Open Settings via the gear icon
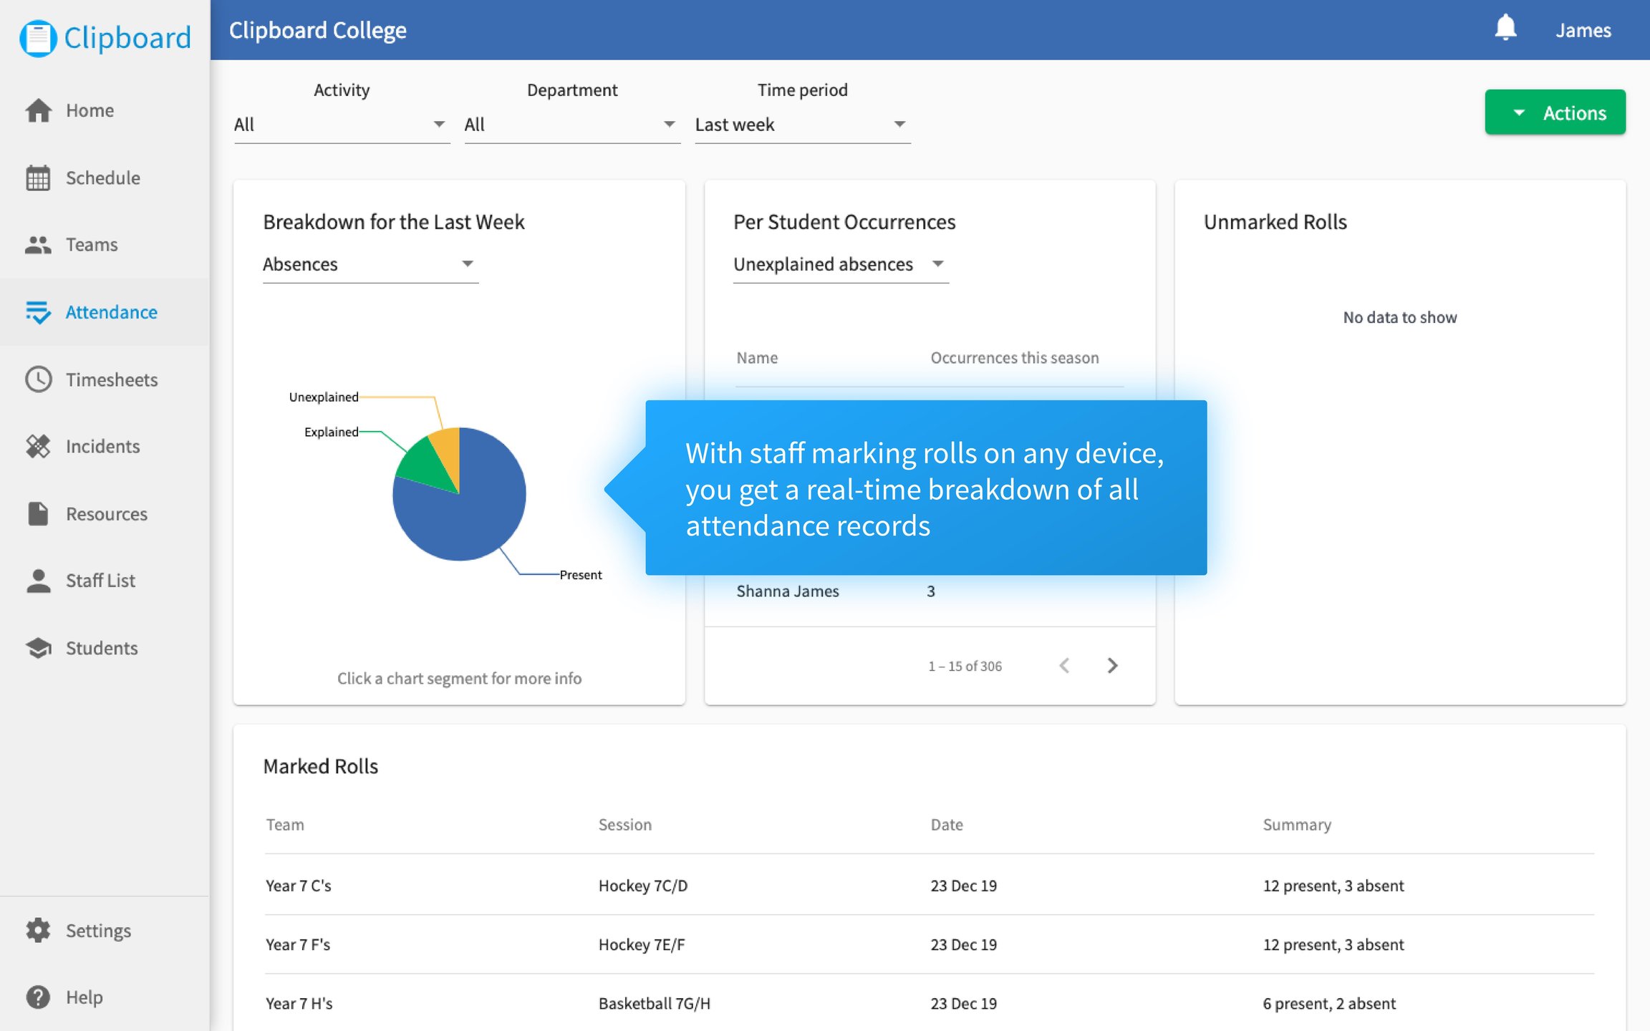Screen dimensions: 1650x1031 (38, 930)
